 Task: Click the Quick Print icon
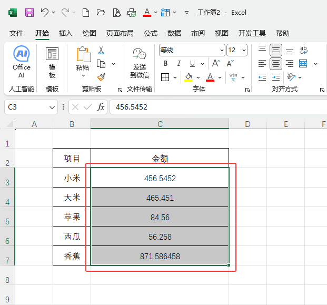132,13
